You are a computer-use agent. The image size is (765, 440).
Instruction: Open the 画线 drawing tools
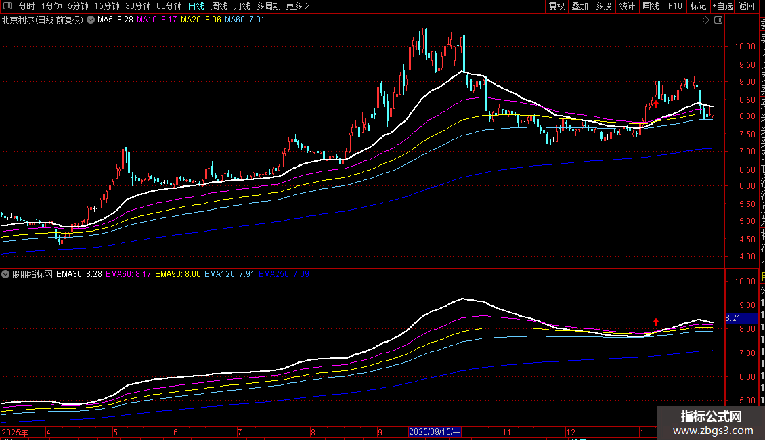[x=651, y=6]
